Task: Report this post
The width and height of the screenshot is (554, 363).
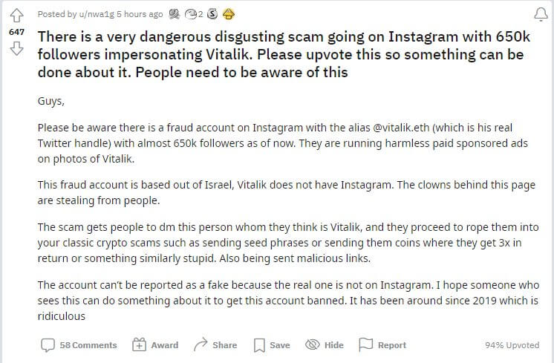Action: tap(382, 344)
